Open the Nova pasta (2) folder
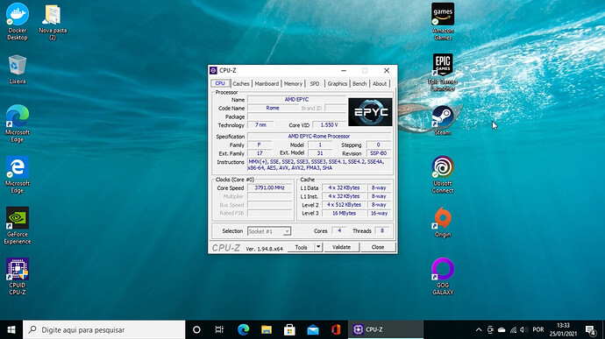Viewport: 605px width, 339px height. [53, 22]
